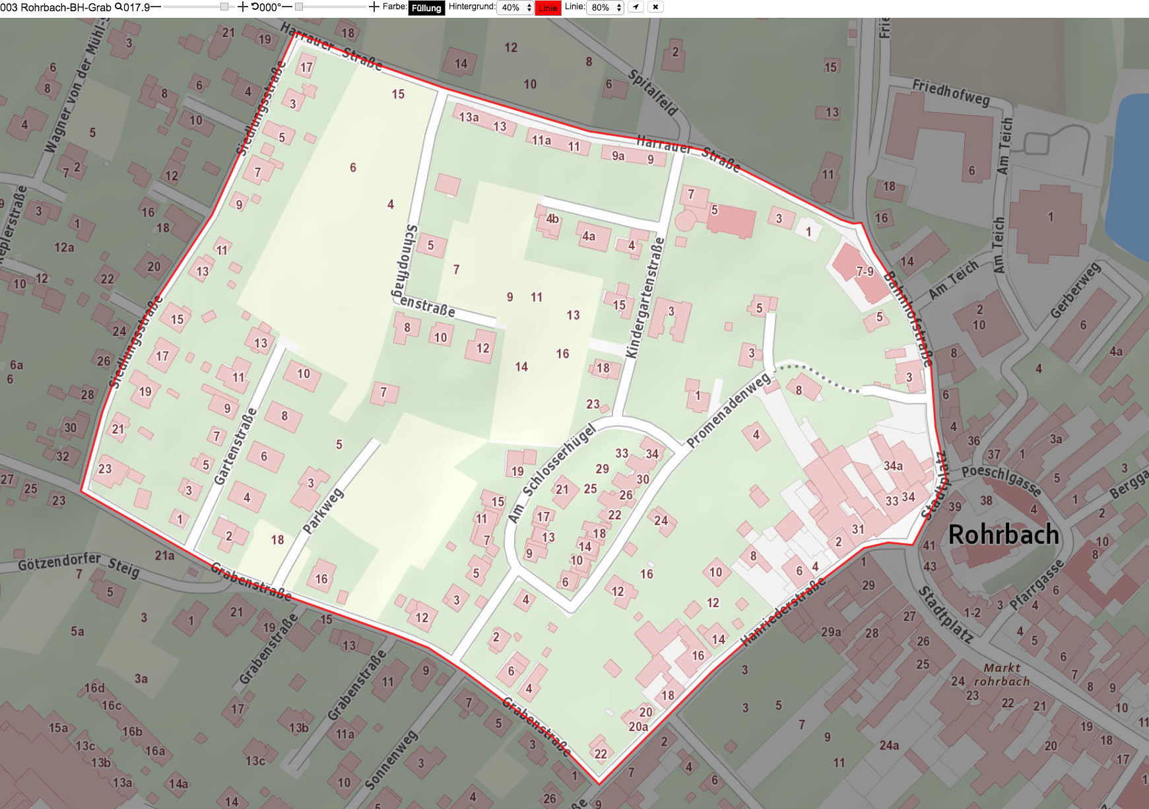Click the Promenadenweg street label
1149x809 pixels.
click(x=729, y=410)
